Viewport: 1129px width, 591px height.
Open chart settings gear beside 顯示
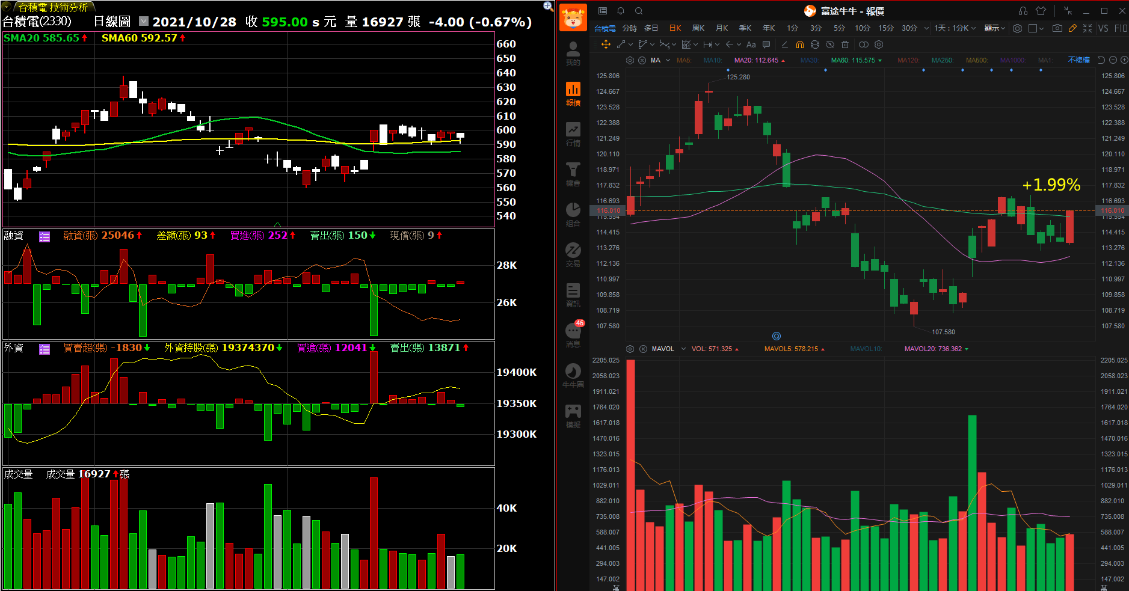1017,28
